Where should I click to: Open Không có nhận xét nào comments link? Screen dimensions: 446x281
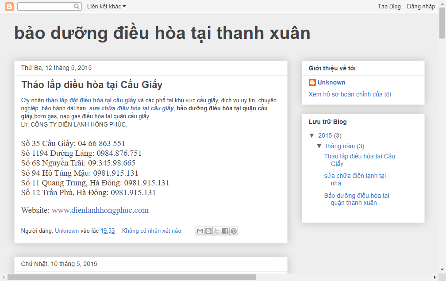[x=152, y=231]
